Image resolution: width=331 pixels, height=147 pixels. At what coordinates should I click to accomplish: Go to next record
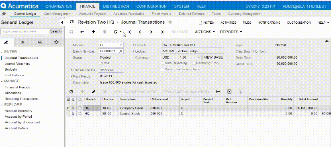[151, 32]
